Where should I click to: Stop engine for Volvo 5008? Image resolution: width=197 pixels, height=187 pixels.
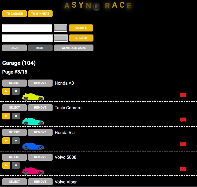(16, 165)
